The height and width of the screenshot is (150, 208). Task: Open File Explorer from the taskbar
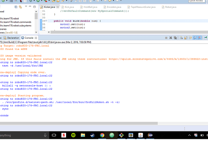coord(83,135)
